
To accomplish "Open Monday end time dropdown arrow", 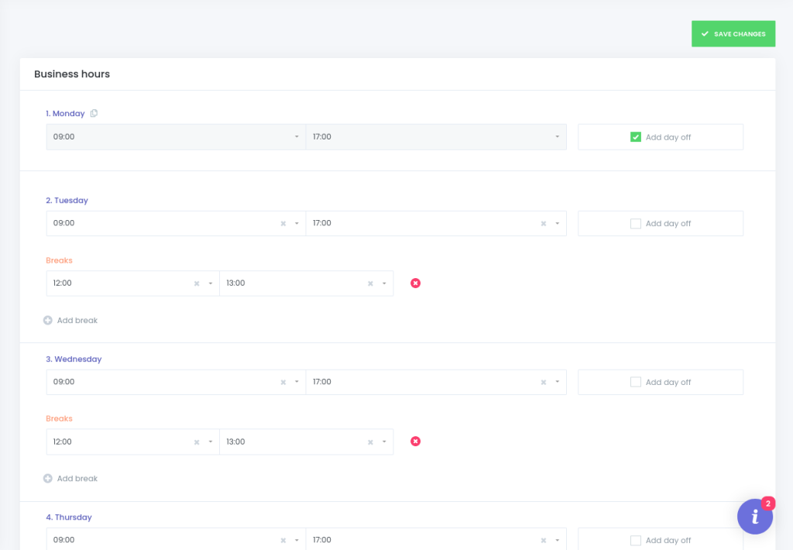I will 558,136.
